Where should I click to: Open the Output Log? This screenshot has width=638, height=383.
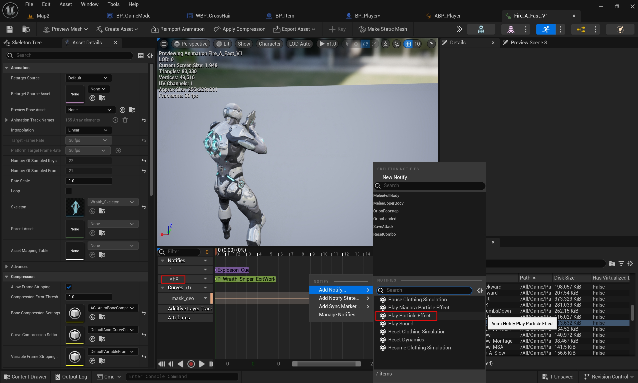pyautogui.click(x=71, y=377)
